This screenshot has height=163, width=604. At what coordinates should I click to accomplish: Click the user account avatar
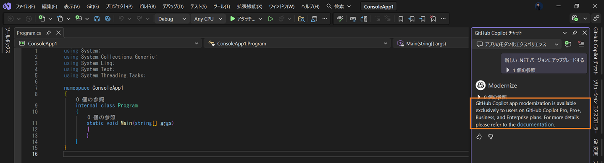tap(539, 6)
